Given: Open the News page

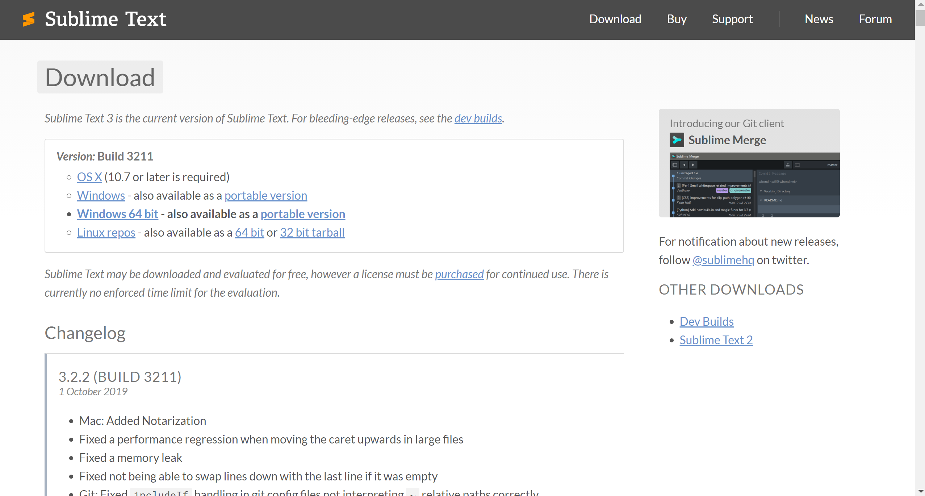Looking at the screenshot, I should (x=819, y=19).
